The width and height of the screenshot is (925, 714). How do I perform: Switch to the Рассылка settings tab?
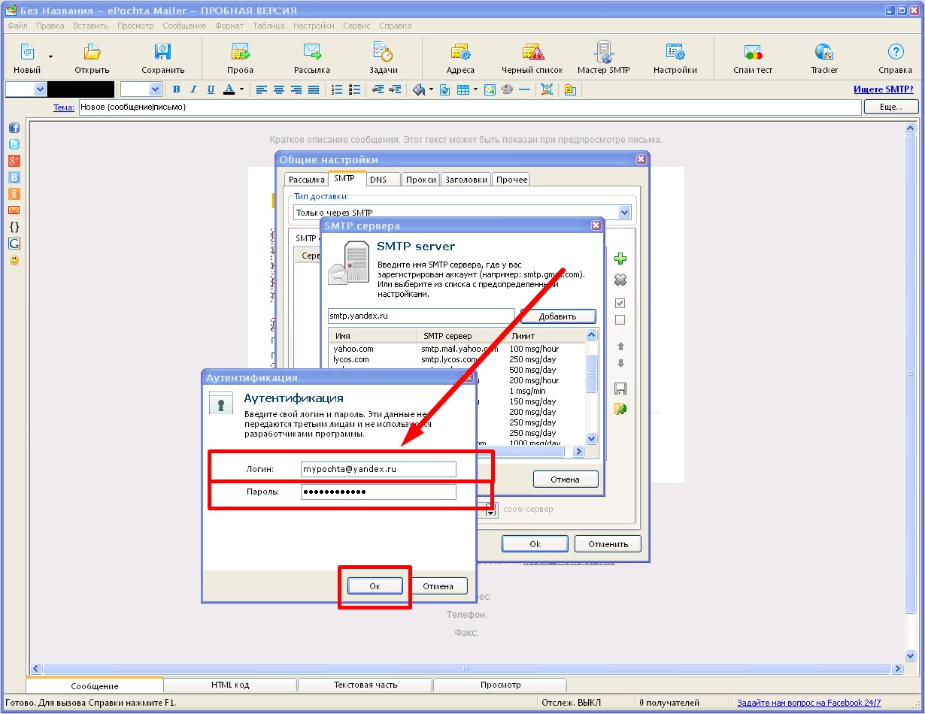coord(306,180)
